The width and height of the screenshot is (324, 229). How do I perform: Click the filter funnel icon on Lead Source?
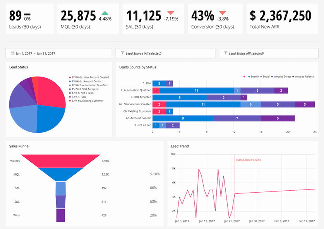tap(122, 53)
